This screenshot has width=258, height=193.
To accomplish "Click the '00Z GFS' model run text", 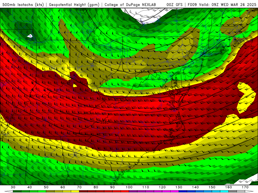I will (174, 5).
